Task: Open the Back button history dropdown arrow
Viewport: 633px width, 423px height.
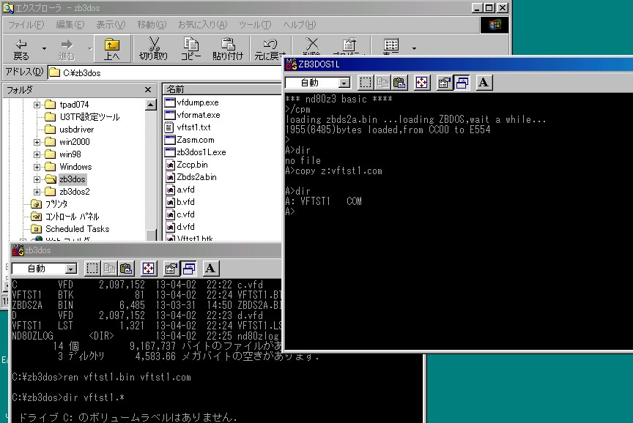Action: [x=44, y=49]
